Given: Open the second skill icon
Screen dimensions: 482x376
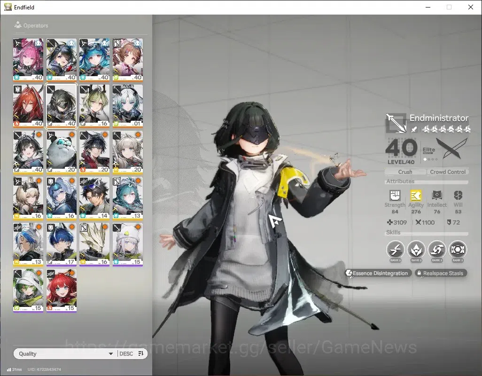Looking at the screenshot, I should coord(416,250).
